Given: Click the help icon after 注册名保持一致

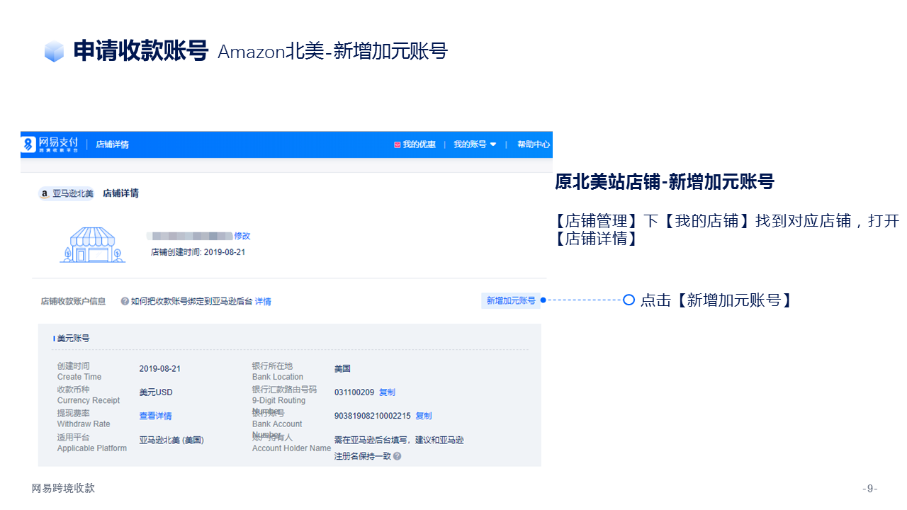Looking at the screenshot, I should click(x=397, y=456).
